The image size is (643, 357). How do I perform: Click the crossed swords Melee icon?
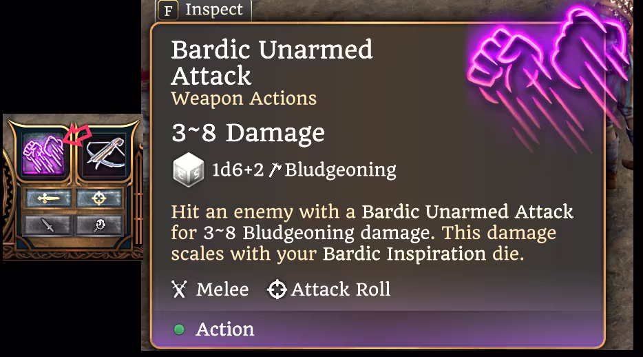[179, 289]
